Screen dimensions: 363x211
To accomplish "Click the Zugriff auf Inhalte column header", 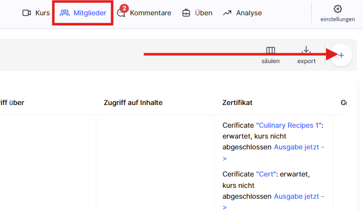I will coord(133,103).
